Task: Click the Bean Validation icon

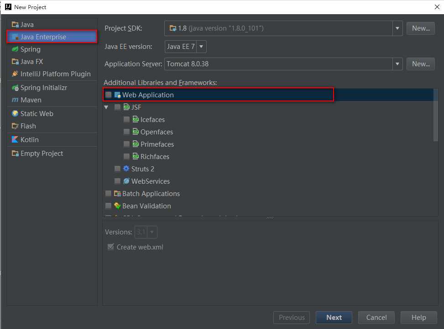Action: pos(117,206)
